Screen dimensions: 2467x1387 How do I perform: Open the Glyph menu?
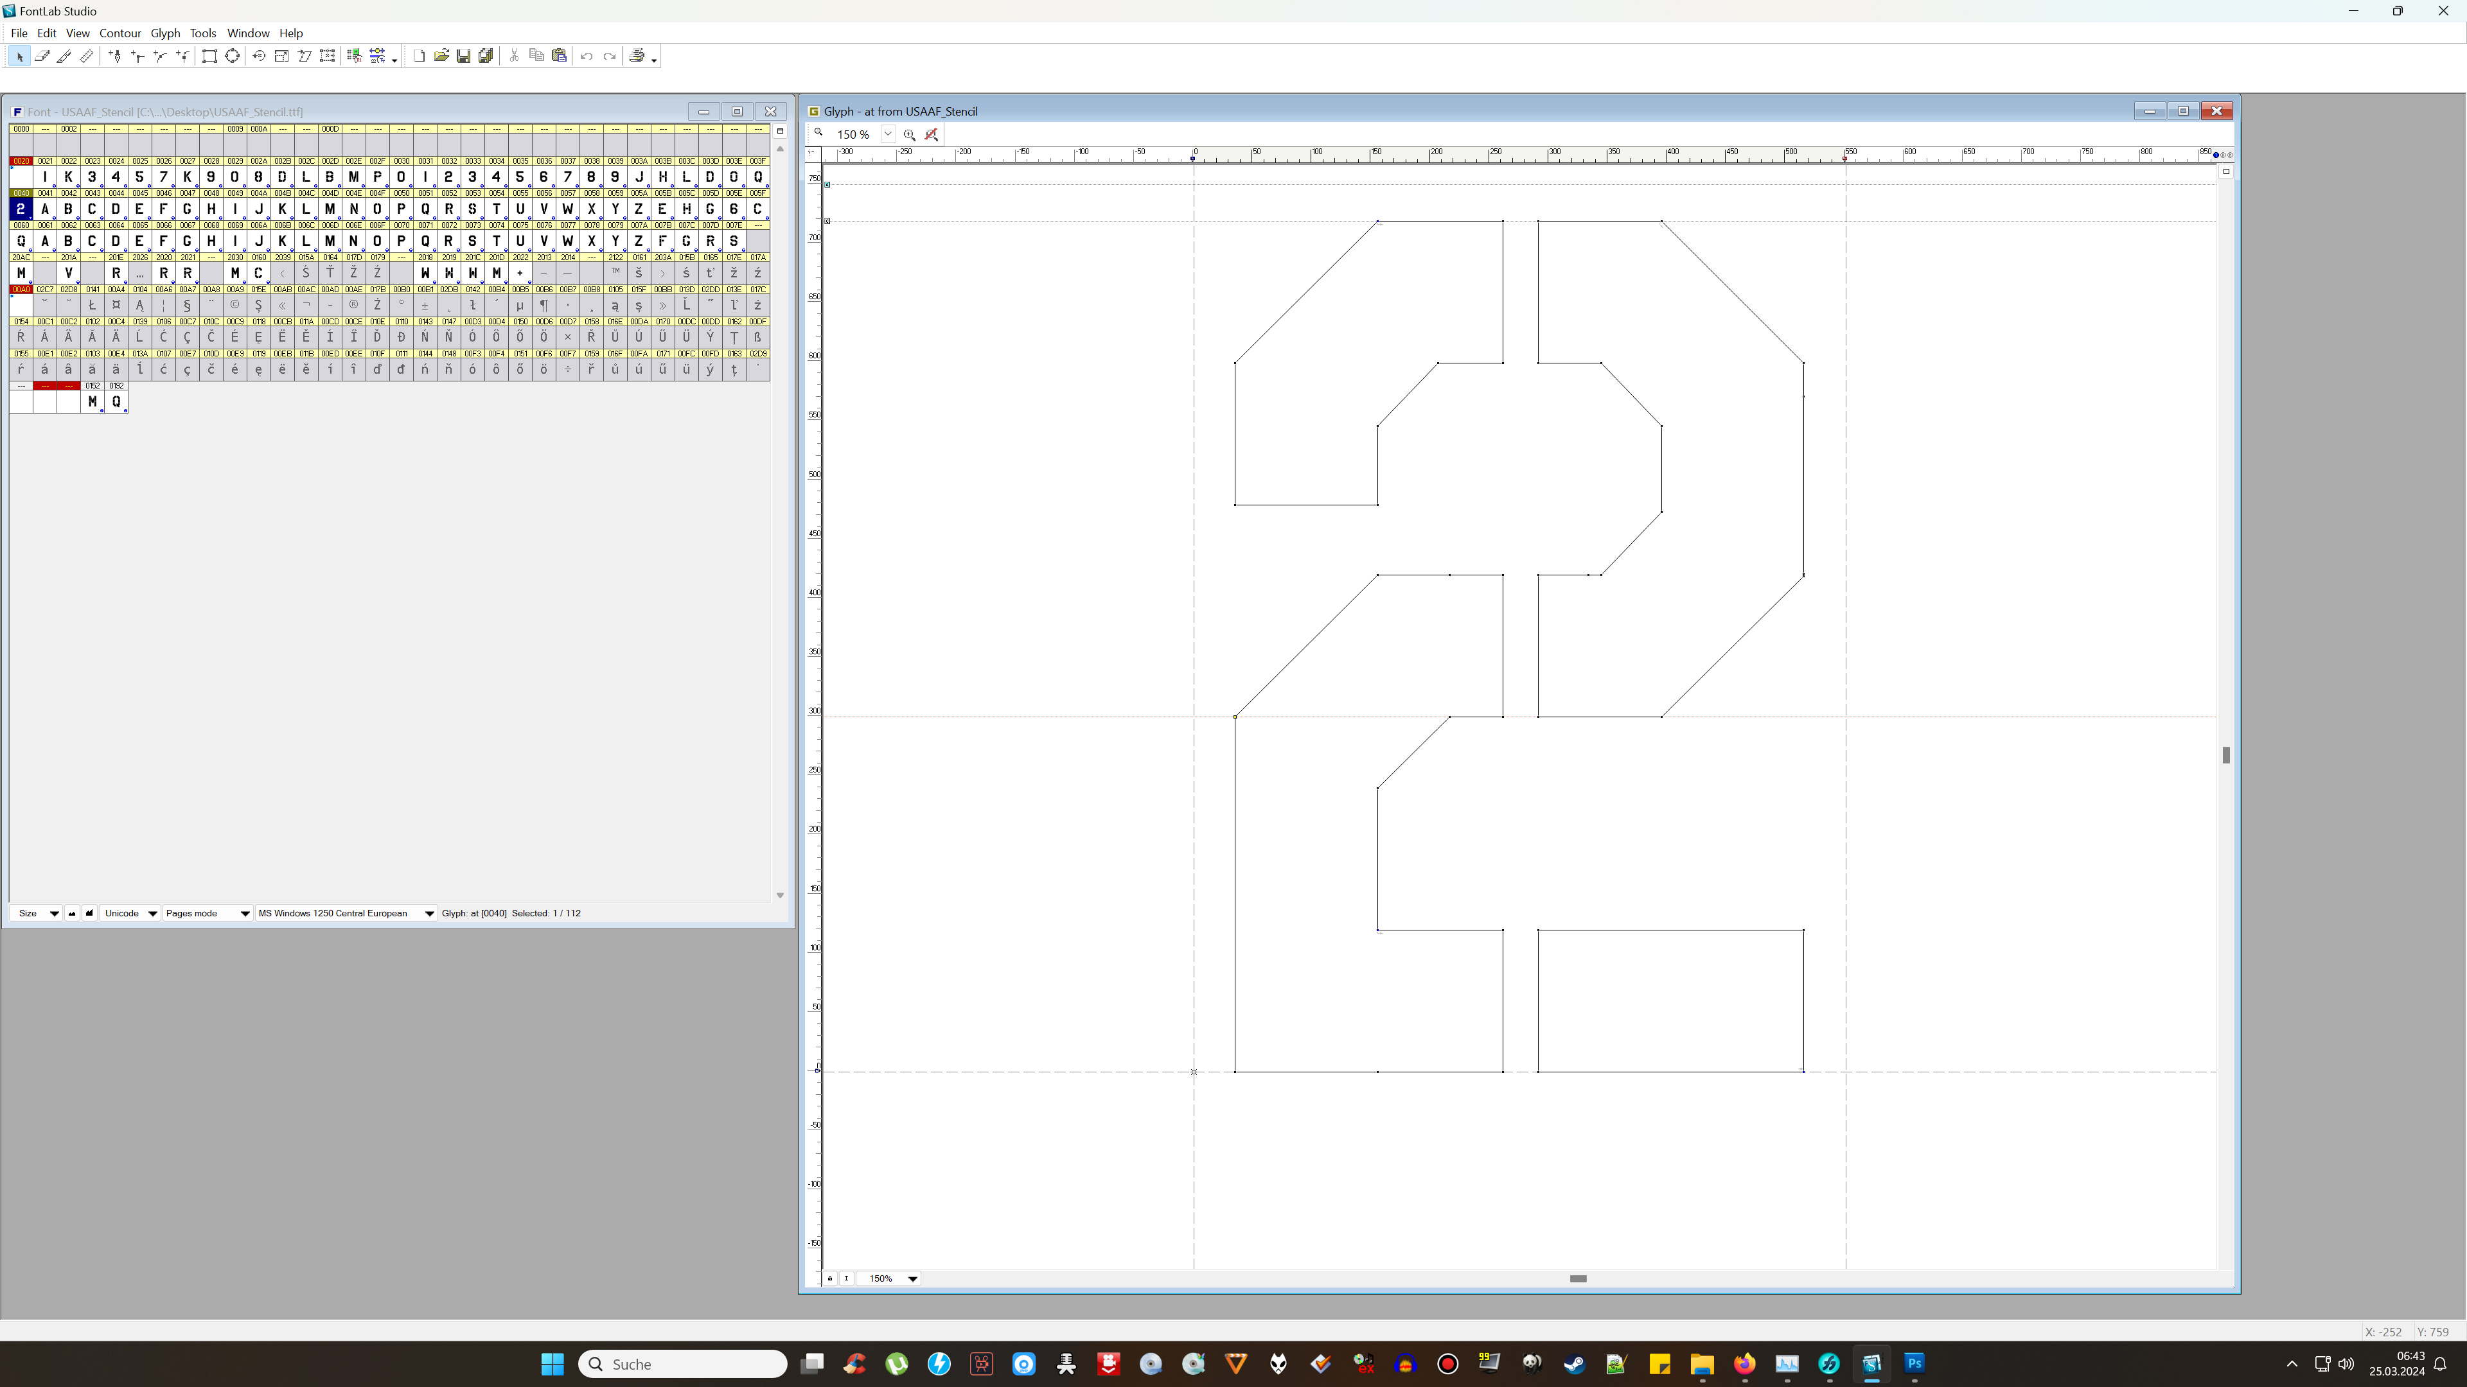[x=164, y=33]
